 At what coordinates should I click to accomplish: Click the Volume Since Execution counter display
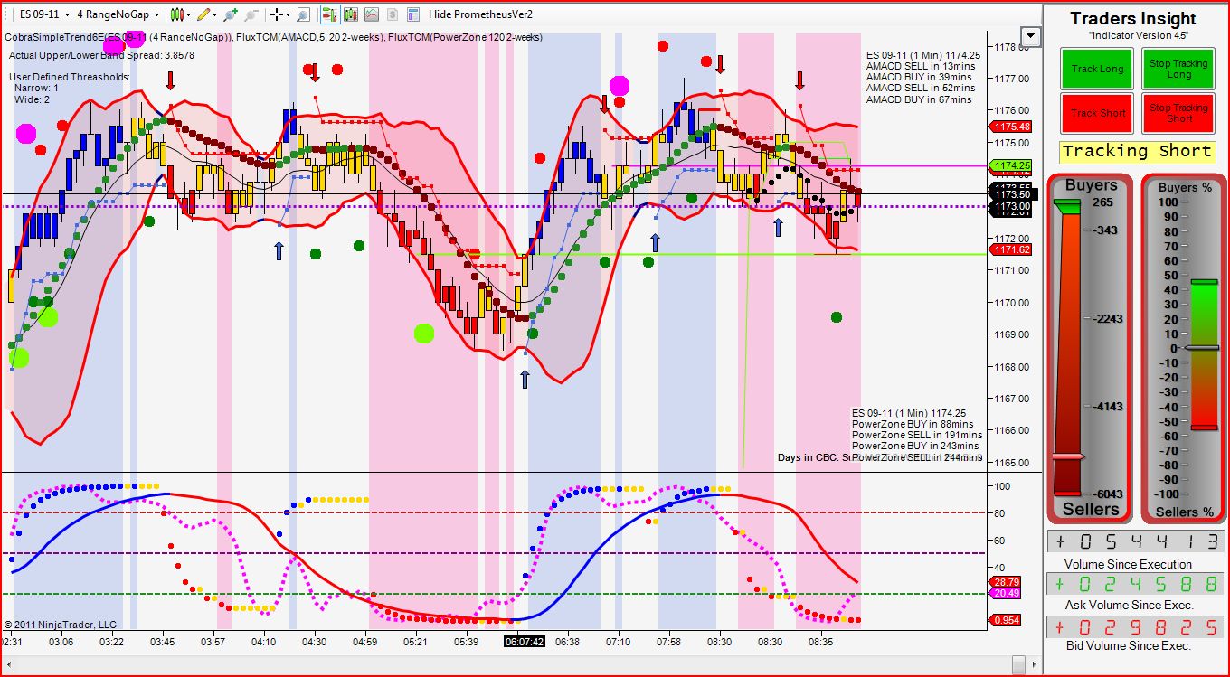click(1134, 542)
